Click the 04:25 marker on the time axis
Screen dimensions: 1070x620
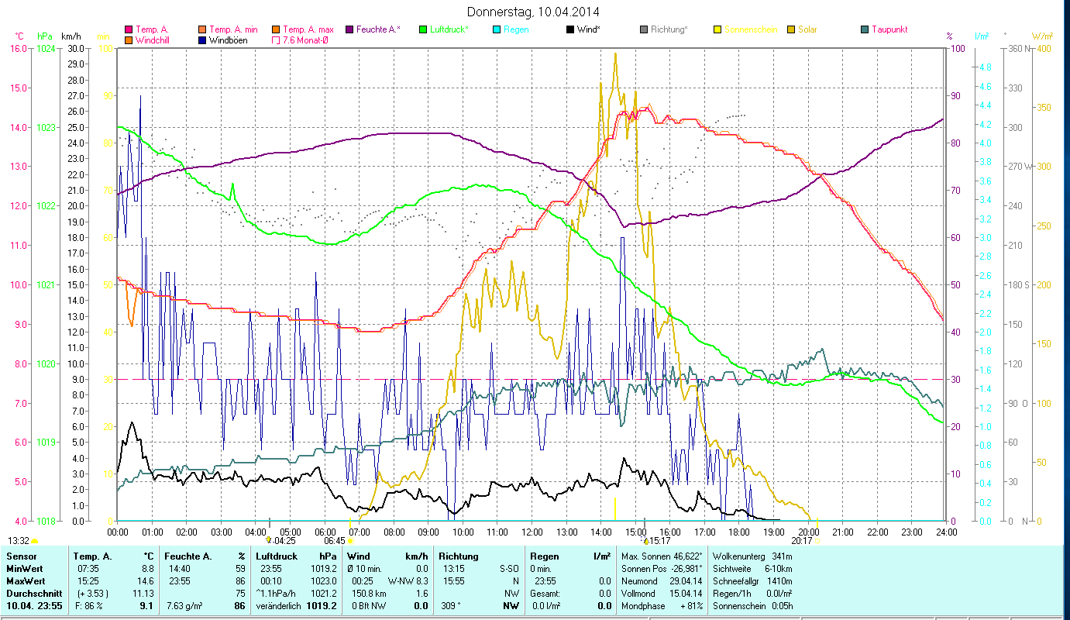(x=284, y=541)
